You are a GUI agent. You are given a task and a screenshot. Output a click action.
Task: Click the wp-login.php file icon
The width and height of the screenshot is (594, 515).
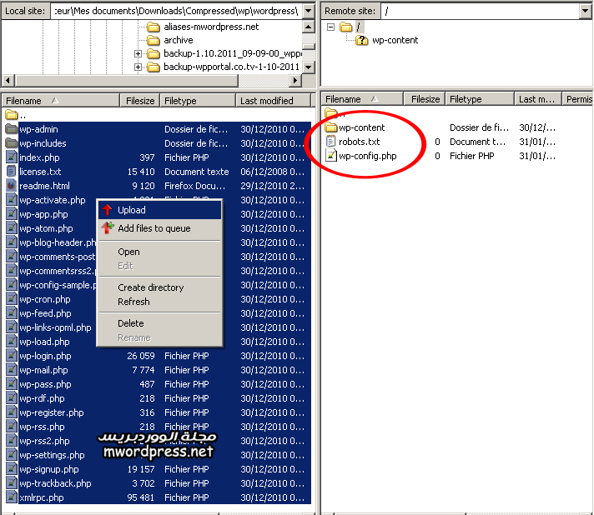coord(12,356)
